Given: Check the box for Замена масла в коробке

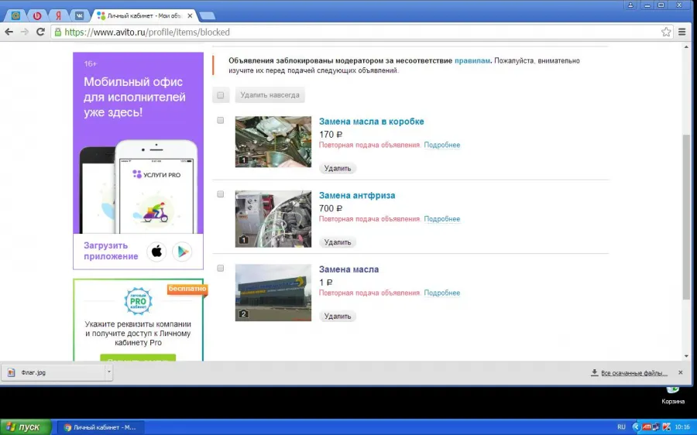Looking at the screenshot, I should (x=221, y=121).
